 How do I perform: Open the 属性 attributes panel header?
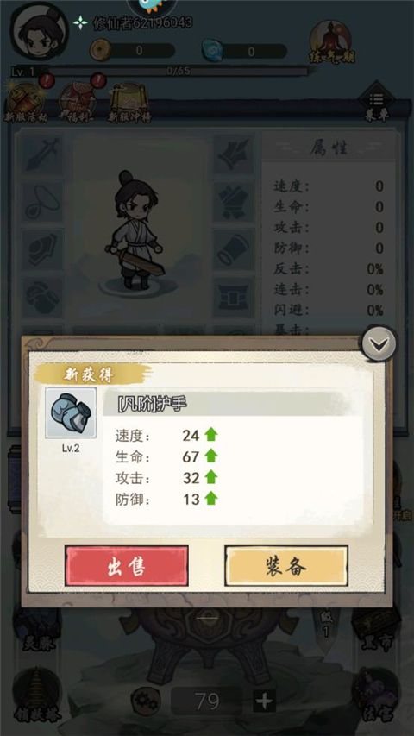click(x=329, y=148)
